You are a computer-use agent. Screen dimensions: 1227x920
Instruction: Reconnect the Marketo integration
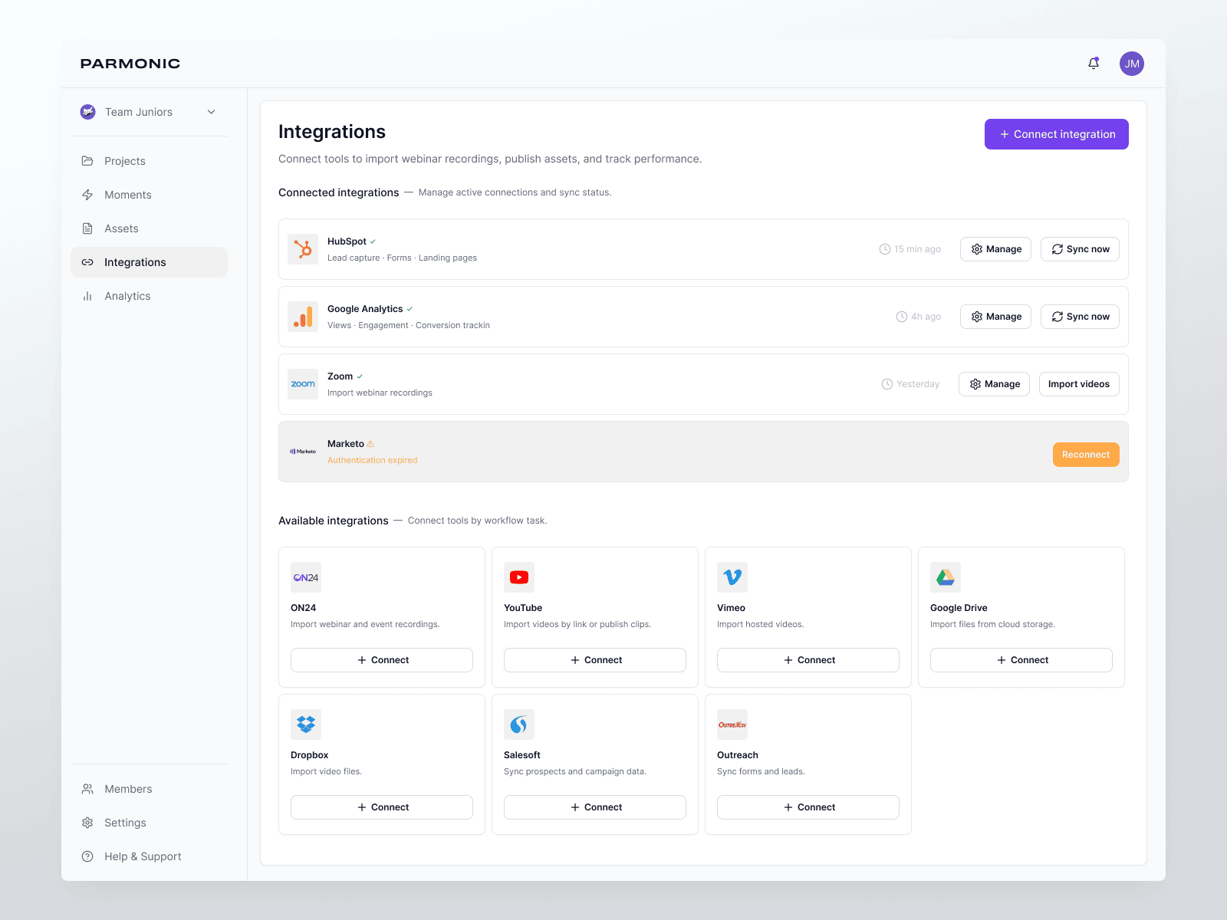click(1086, 455)
